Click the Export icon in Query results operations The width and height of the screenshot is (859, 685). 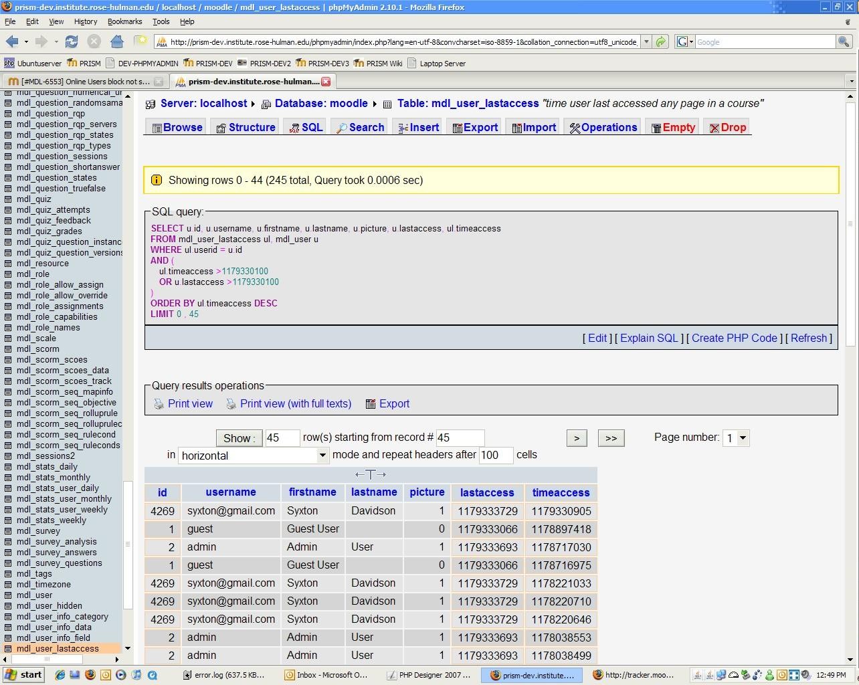pyautogui.click(x=370, y=404)
